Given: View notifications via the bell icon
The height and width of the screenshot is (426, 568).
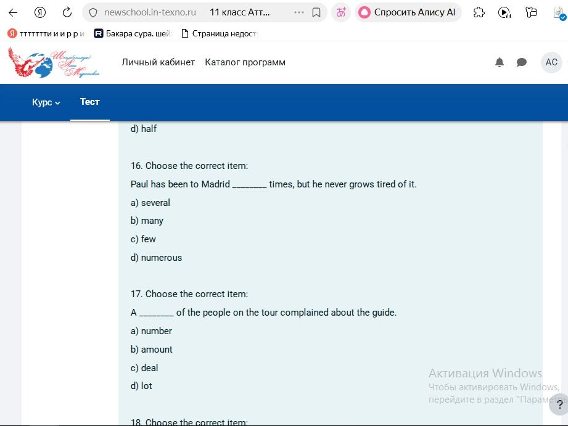Looking at the screenshot, I should (500, 62).
